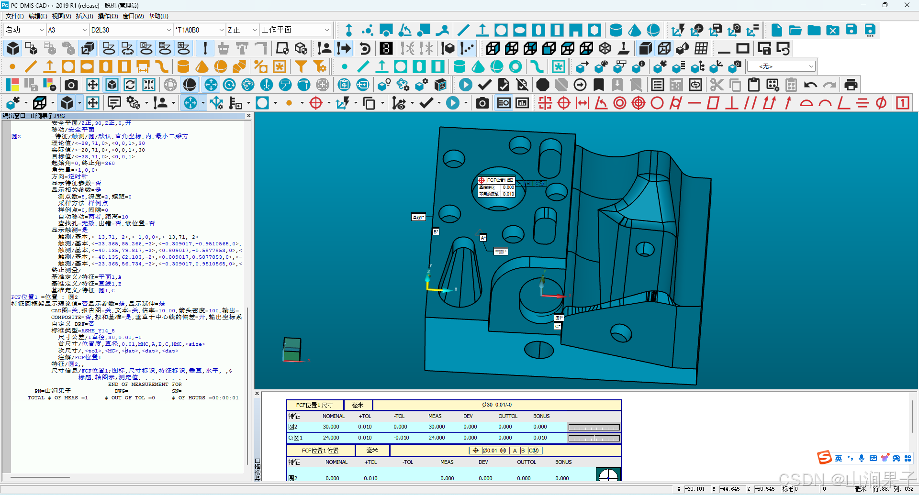Viewport: 919px width, 495px height.
Task: Close the report pane with X
Action: [x=257, y=394]
